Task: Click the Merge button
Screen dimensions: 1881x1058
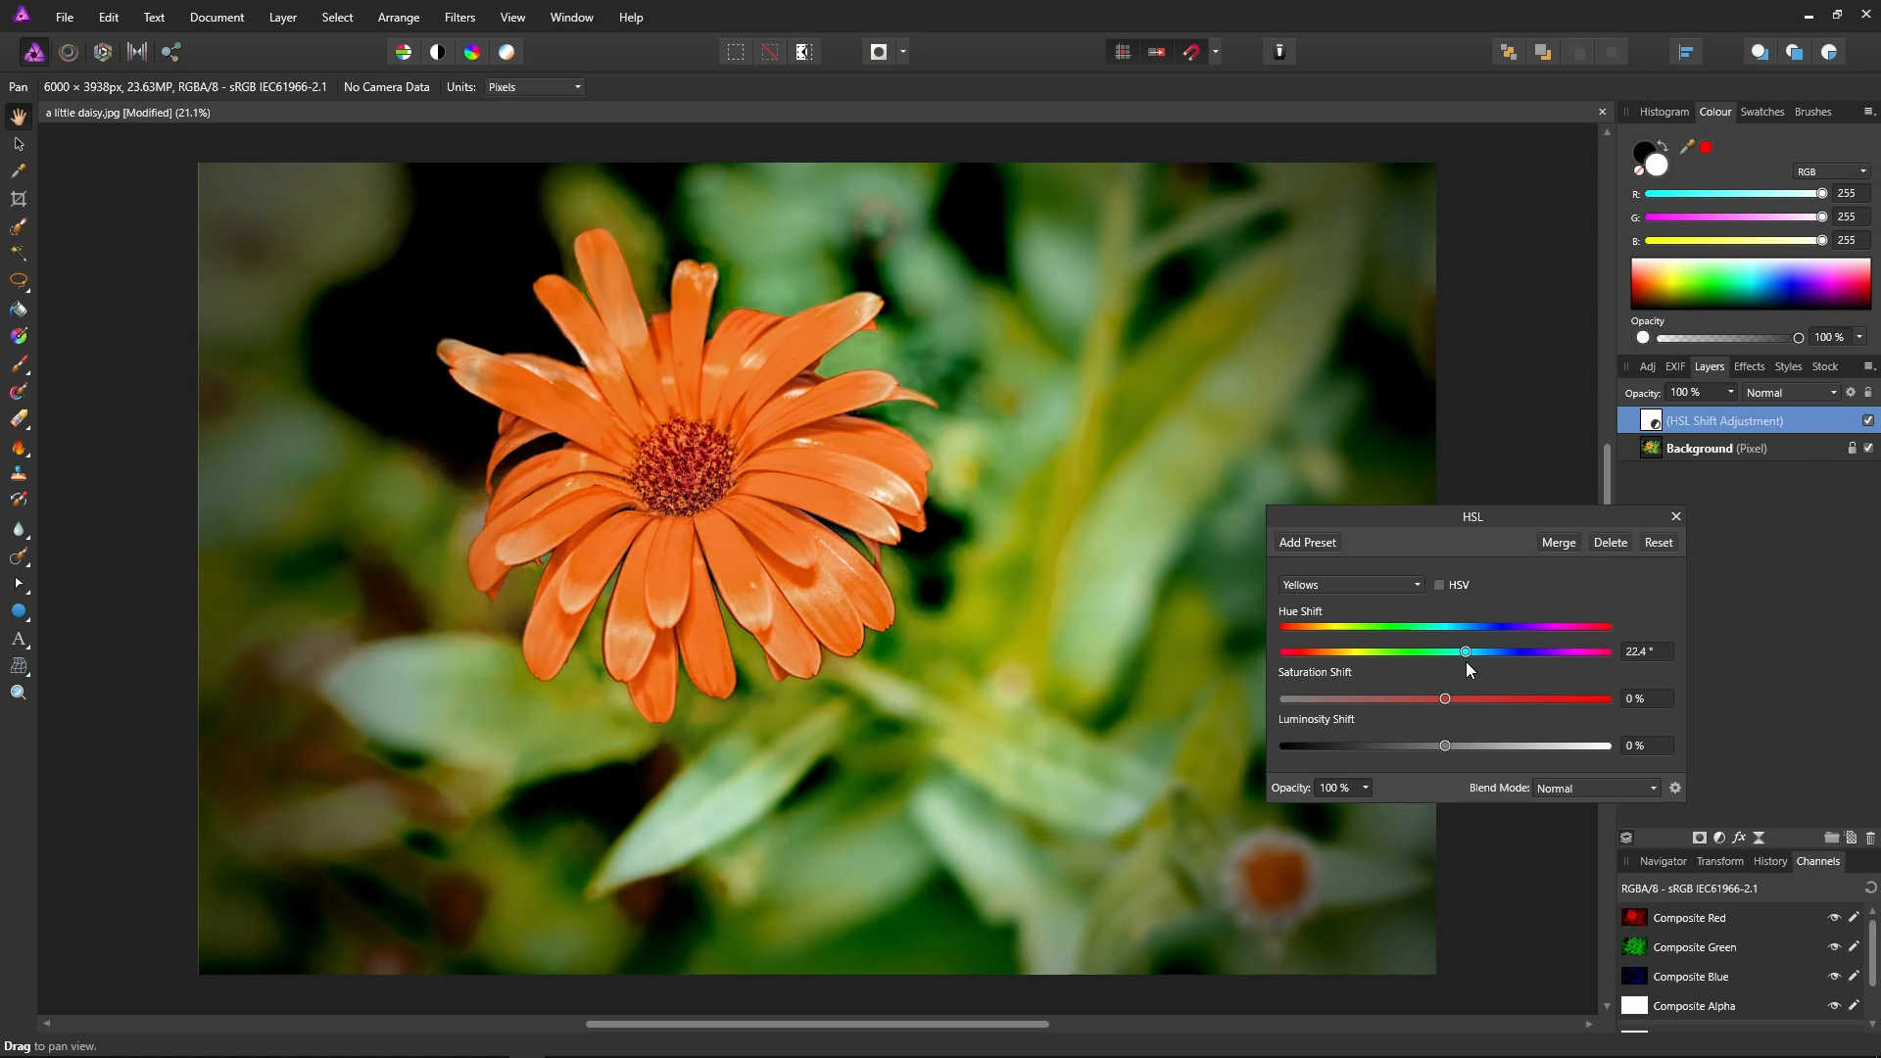Action: point(1558,543)
